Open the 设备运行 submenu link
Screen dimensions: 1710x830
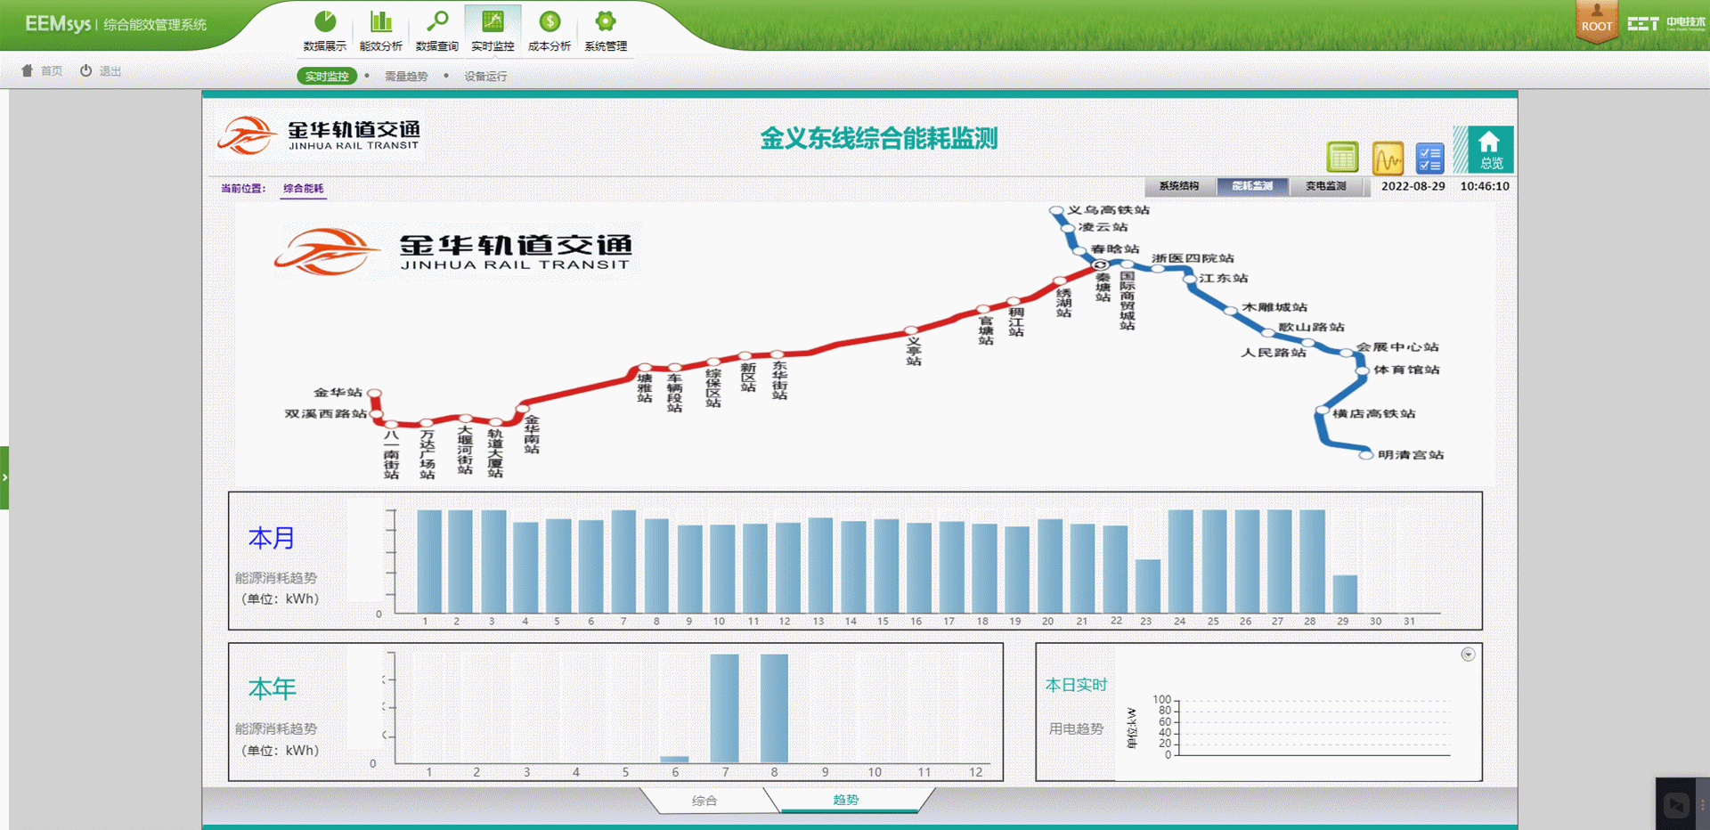(x=485, y=77)
